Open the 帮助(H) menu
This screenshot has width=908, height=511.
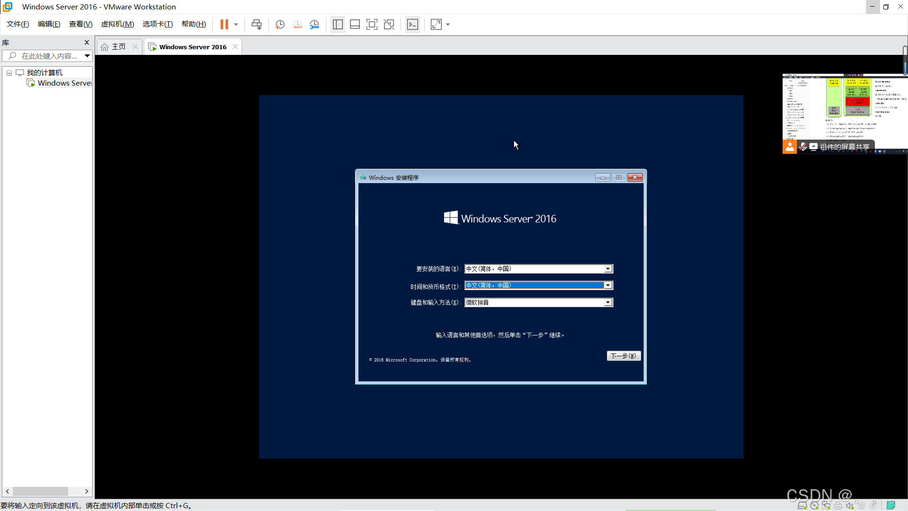[x=193, y=24]
